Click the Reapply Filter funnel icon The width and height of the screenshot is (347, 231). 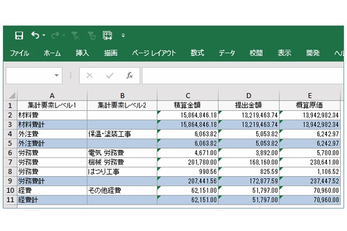(91, 35)
